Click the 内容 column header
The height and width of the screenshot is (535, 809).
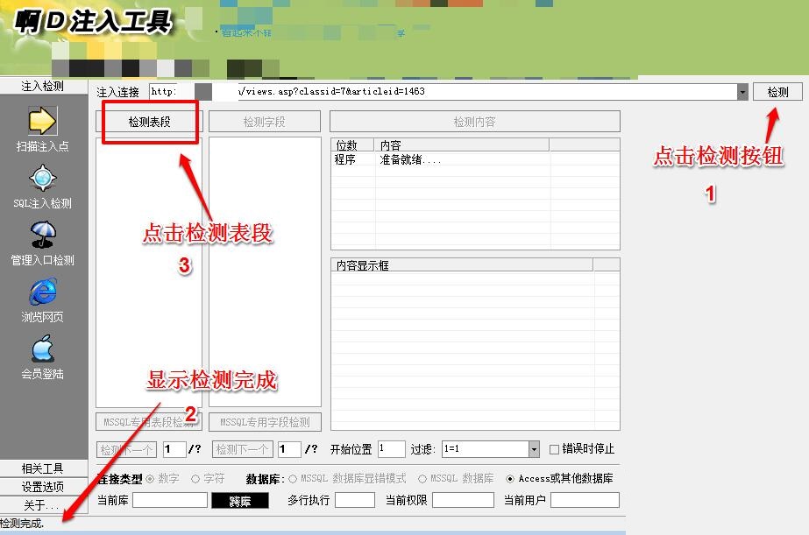[461, 144]
